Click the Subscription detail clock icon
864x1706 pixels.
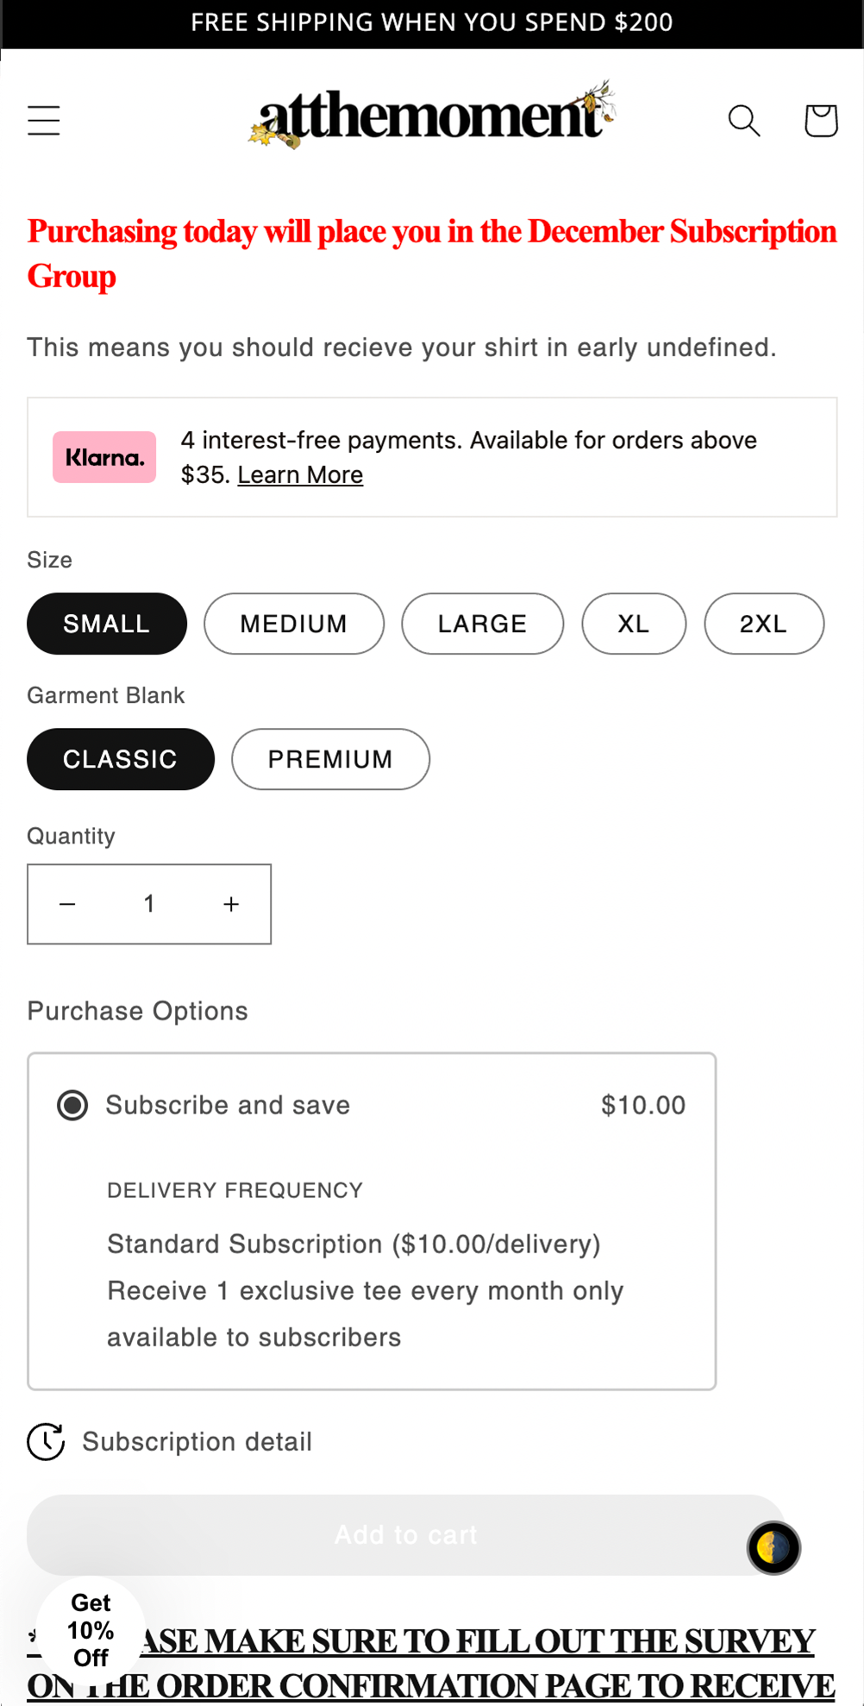pos(46,1442)
